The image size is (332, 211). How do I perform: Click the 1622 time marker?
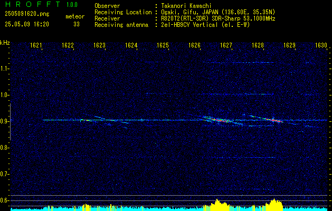click(x=68, y=45)
